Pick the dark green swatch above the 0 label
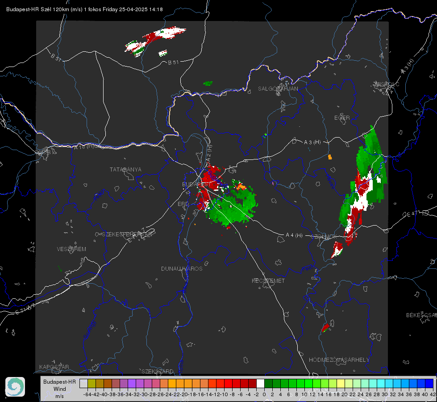This screenshot has width=437, height=402. point(268,383)
